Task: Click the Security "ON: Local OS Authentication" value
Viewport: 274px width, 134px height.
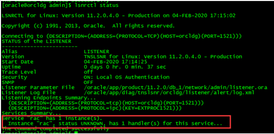Action: [x=126, y=77]
